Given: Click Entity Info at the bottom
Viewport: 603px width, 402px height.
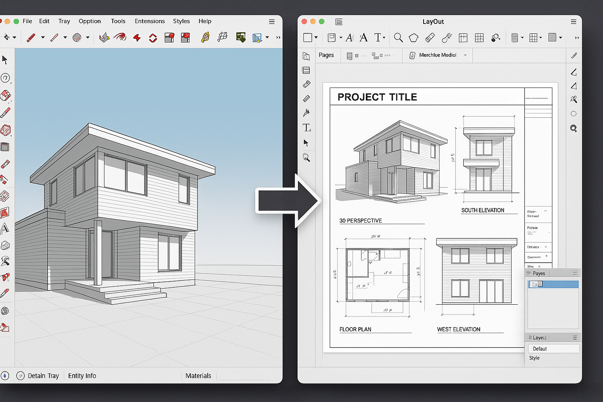Looking at the screenshot, I should click(82, 376).
